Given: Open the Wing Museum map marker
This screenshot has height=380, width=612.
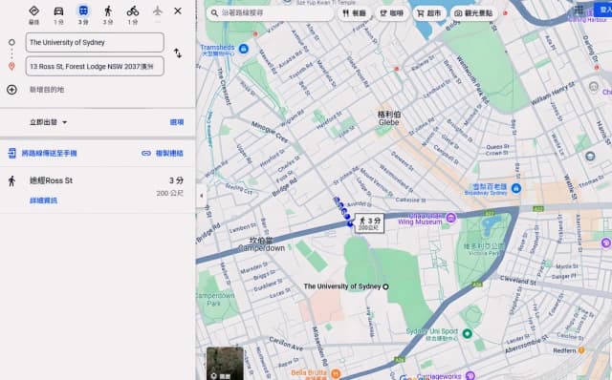Looking at the screenshot, I should point(451,218).
